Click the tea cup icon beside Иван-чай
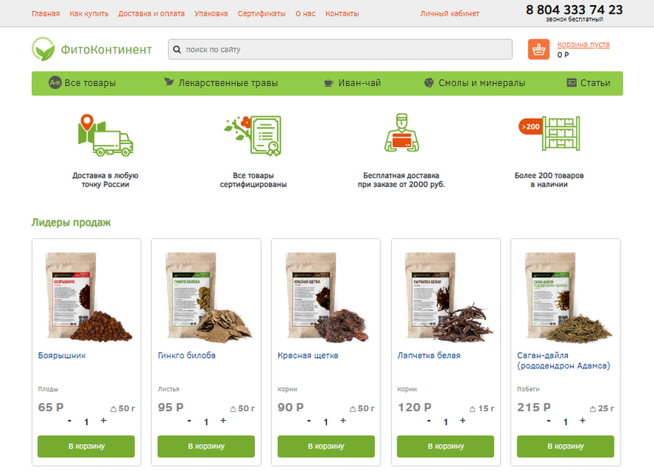 click(328, 83)
